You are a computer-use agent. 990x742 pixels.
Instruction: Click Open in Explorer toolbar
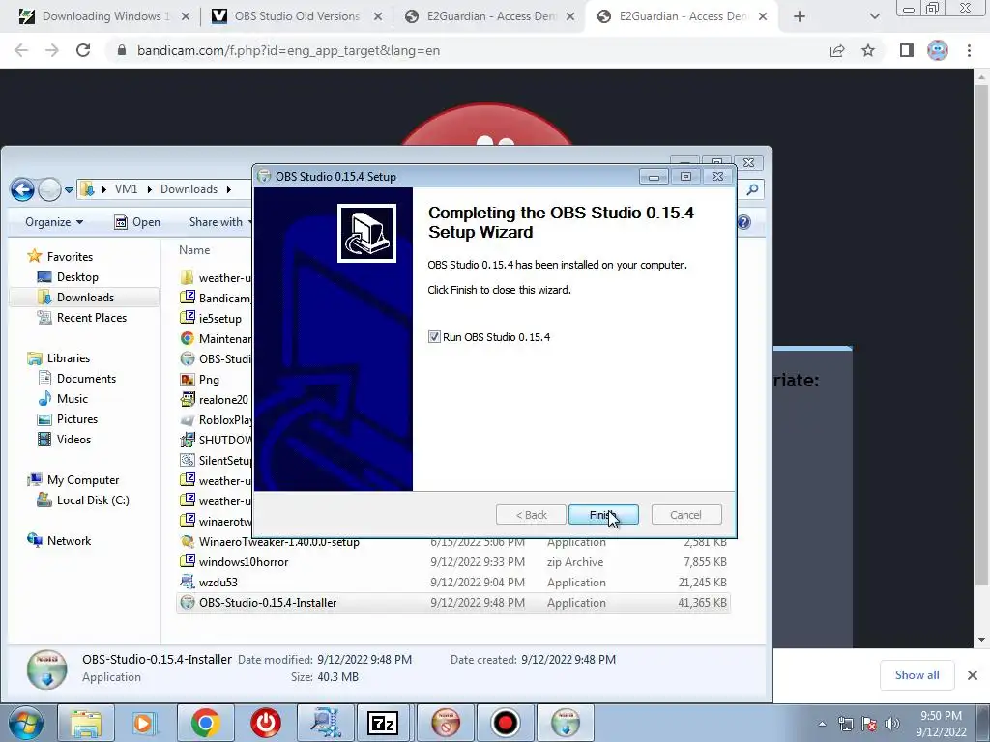(x=137, y=222)
